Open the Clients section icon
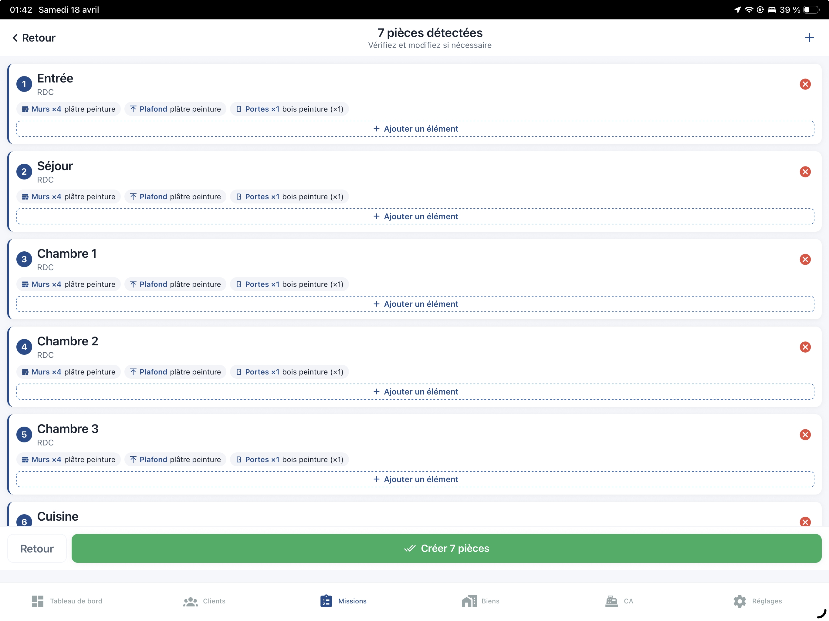 pos(190,601)
